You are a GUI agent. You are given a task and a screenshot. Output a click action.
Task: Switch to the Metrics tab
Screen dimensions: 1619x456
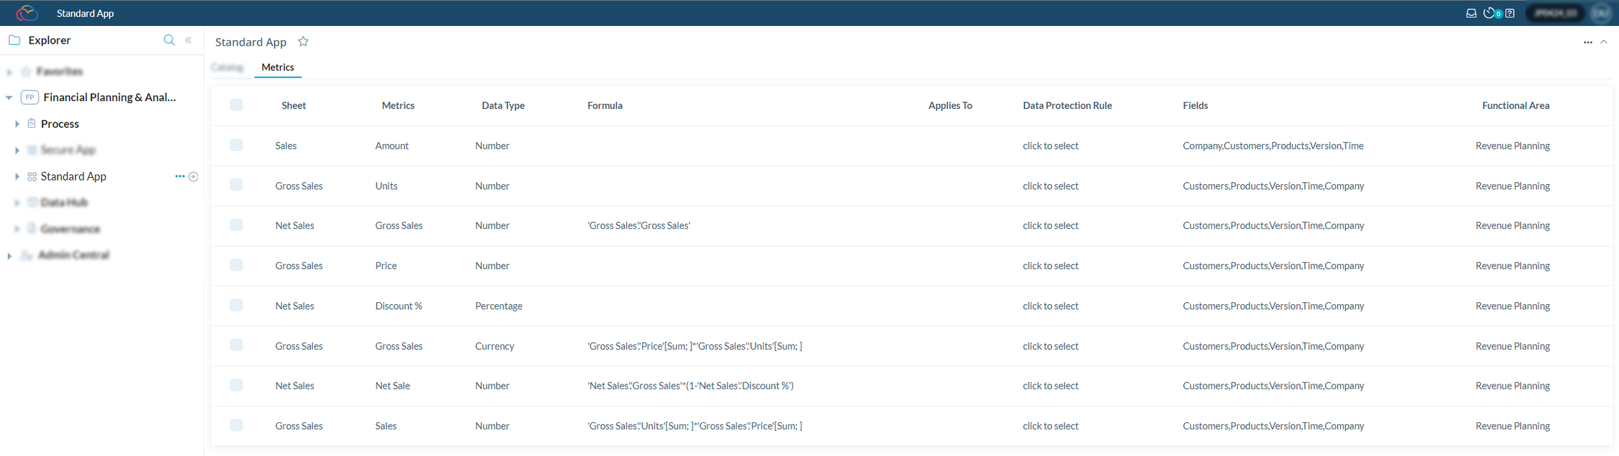tap(278, 67)
